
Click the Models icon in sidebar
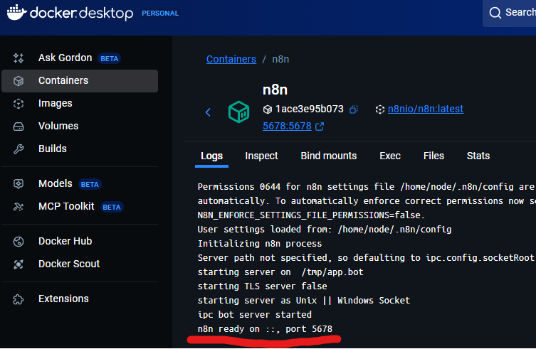pos(19,184)
